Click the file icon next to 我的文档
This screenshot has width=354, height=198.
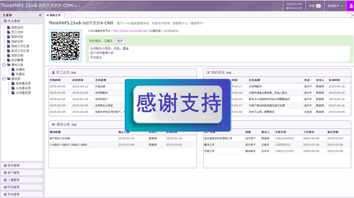point(9,55)
